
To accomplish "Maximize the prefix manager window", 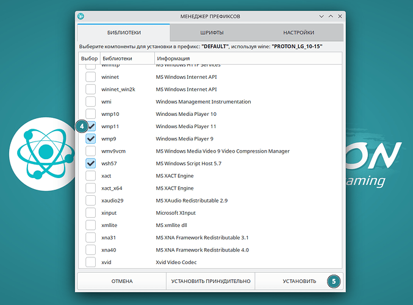I will click(331, 16).
